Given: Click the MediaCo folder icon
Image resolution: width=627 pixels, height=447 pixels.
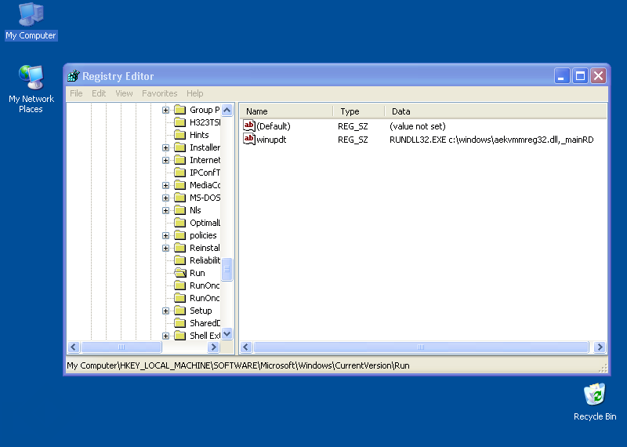Looking at the screenshot, I should tap(180, 185).
